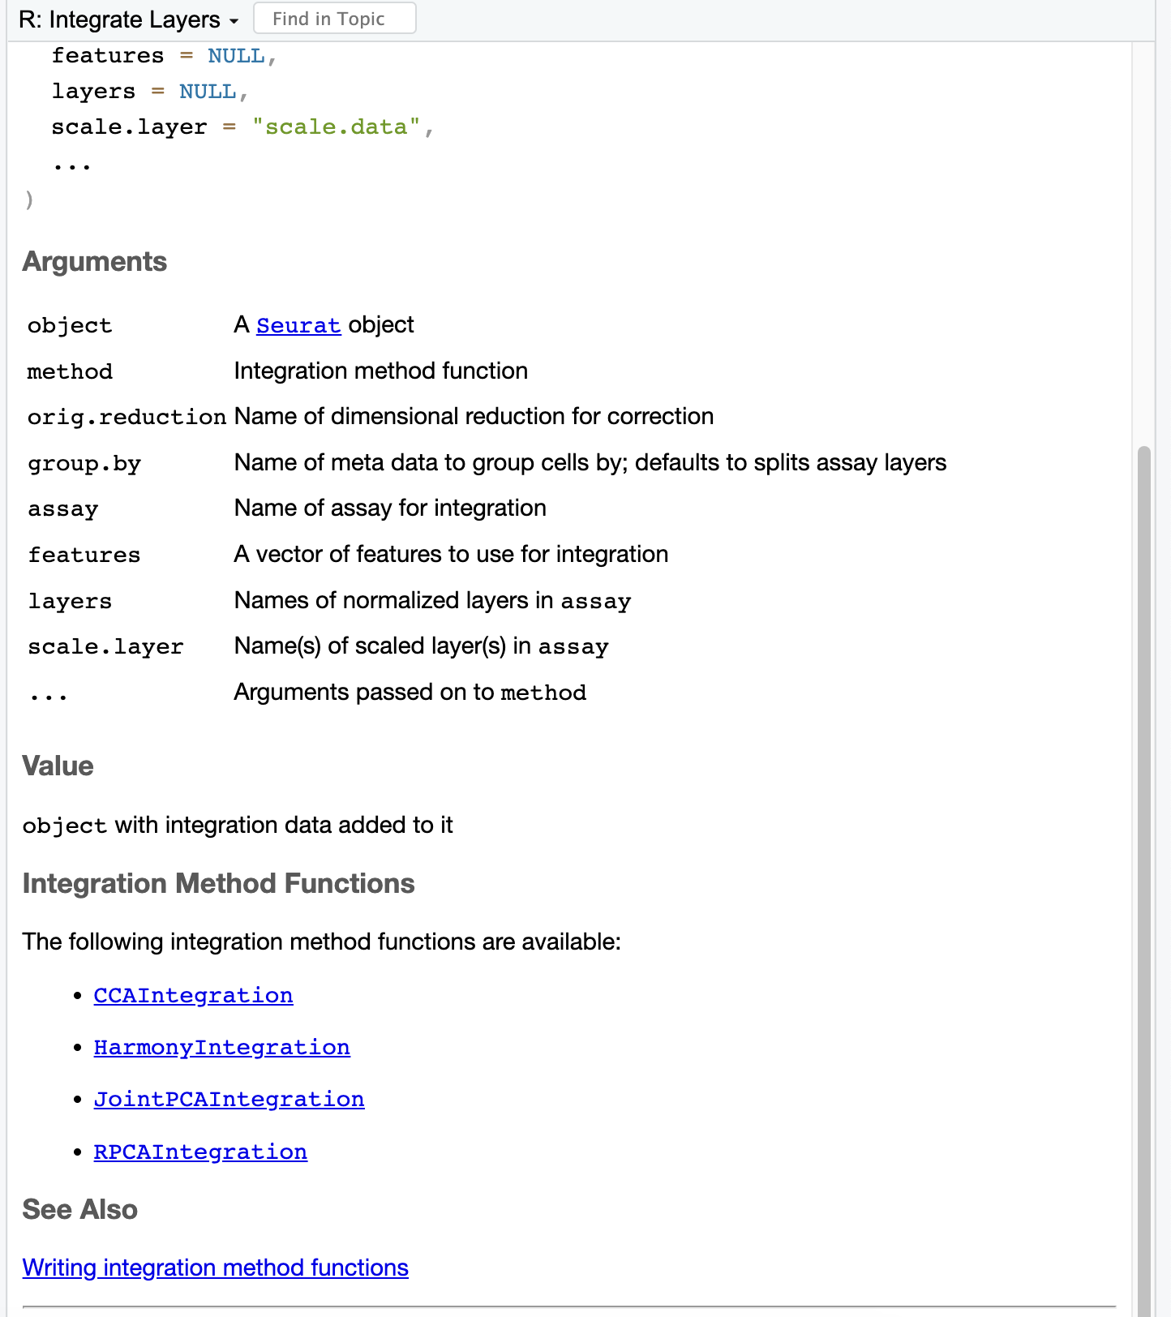Viewport: 1171px width, 1317px height.
Task: Follow the Writing integration method functions link
Action: pos(215,1267)
